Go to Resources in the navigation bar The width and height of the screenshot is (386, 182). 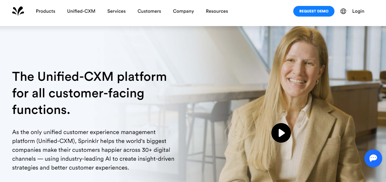pyautogui.click(x=217, y=11)
